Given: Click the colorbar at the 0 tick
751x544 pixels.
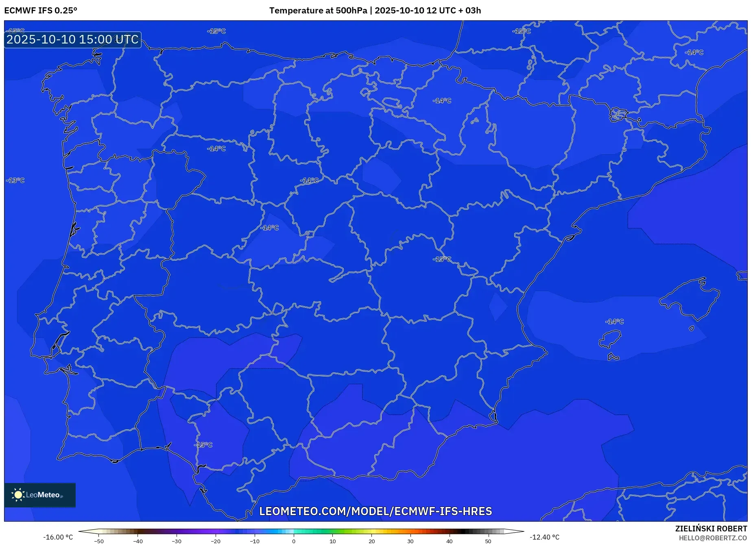Looking at the screenshot, I should point(294,531).
